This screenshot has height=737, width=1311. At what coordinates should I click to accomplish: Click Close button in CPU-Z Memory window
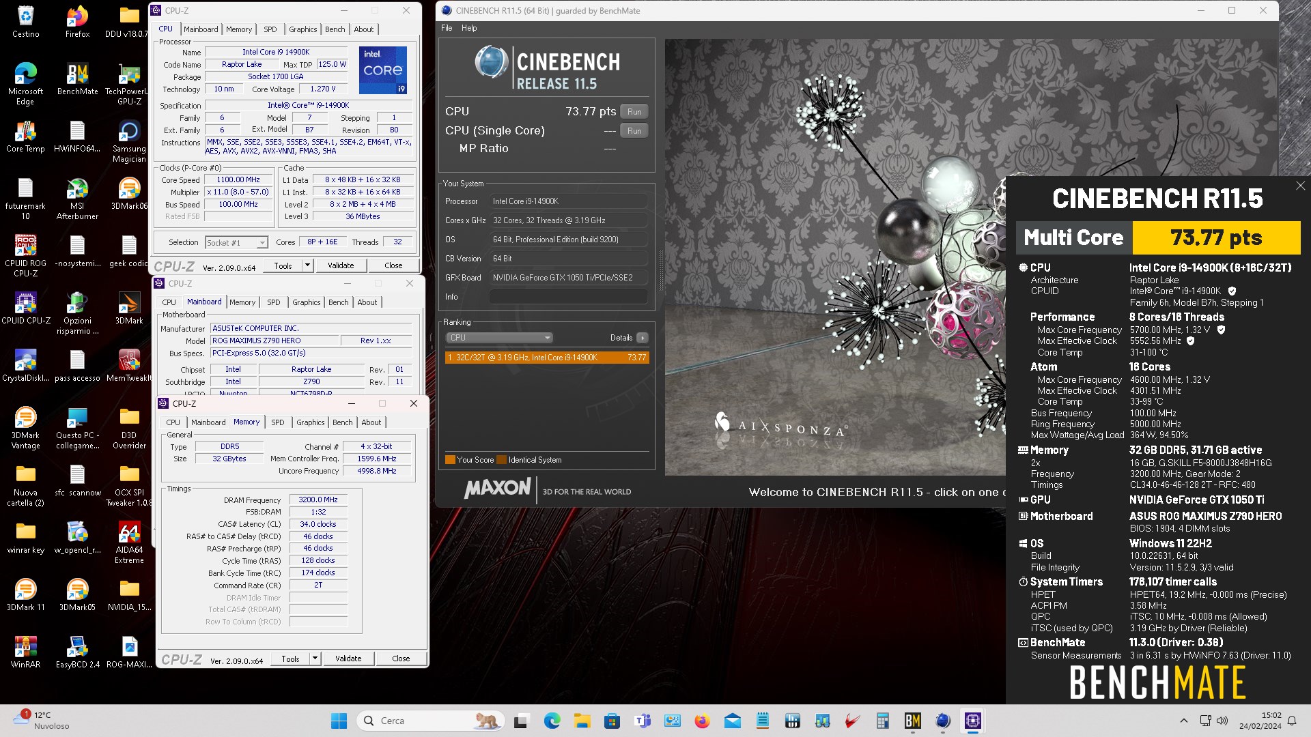click(x=401, y=659)
